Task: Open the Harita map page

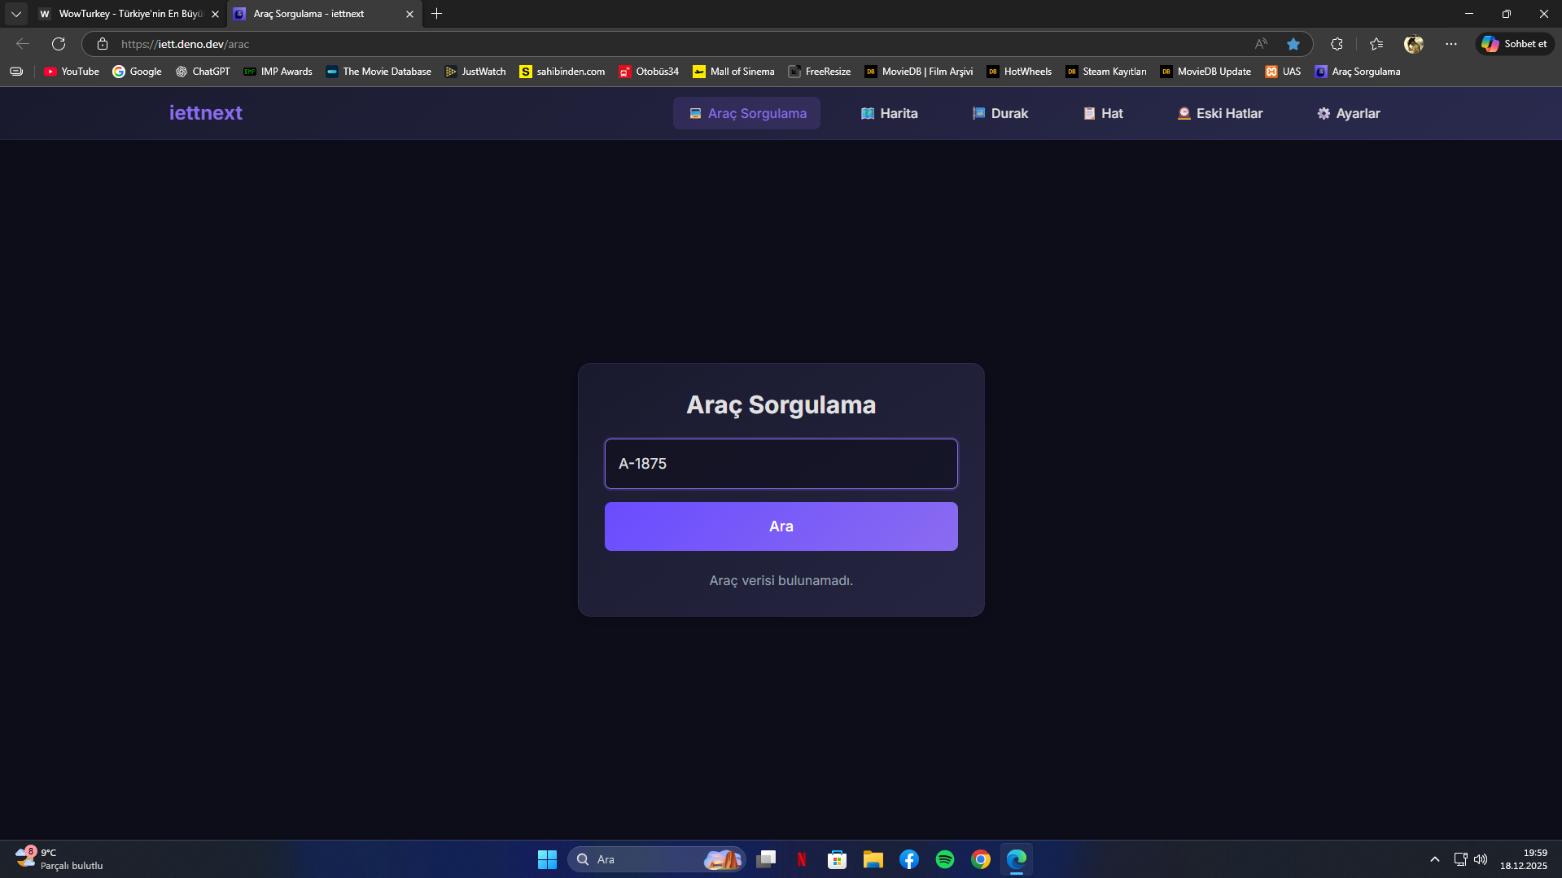Action: 889,113
